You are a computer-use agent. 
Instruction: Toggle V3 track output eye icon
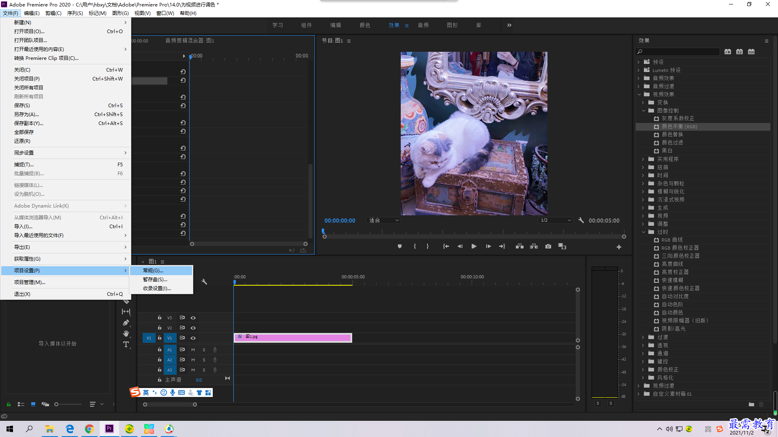[x=193, y=318]
